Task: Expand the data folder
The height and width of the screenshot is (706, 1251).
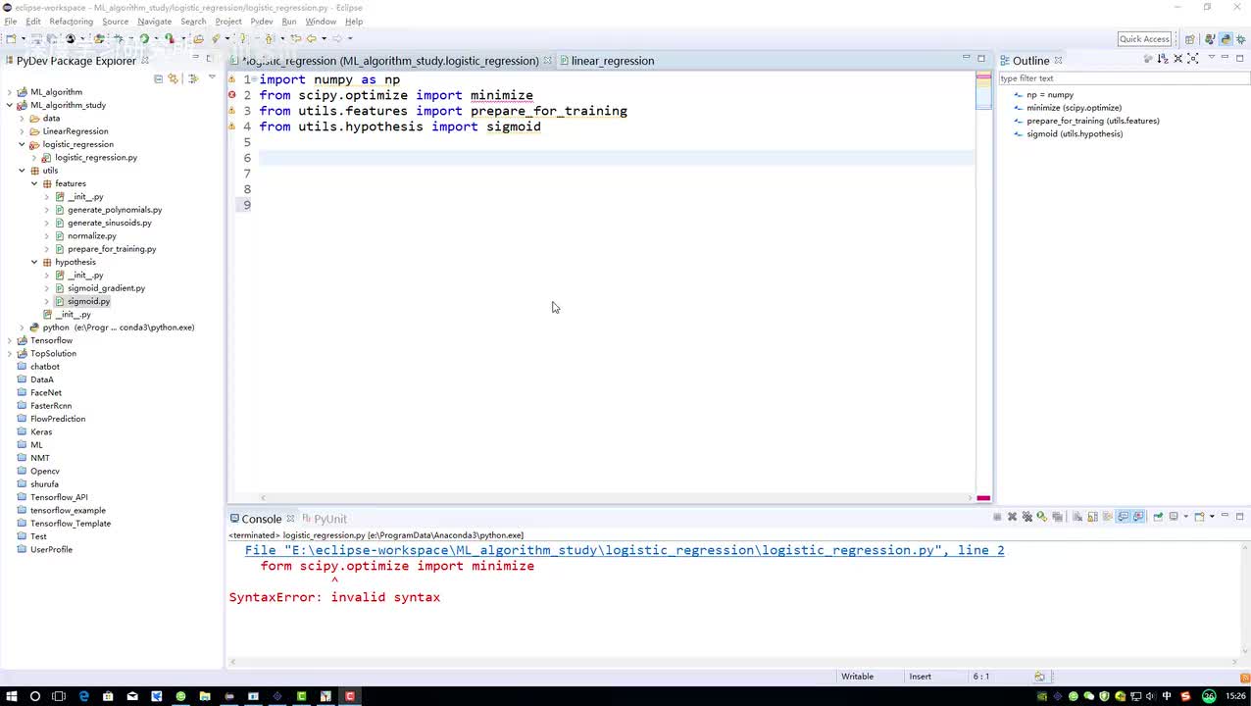Action: (22, 119)
